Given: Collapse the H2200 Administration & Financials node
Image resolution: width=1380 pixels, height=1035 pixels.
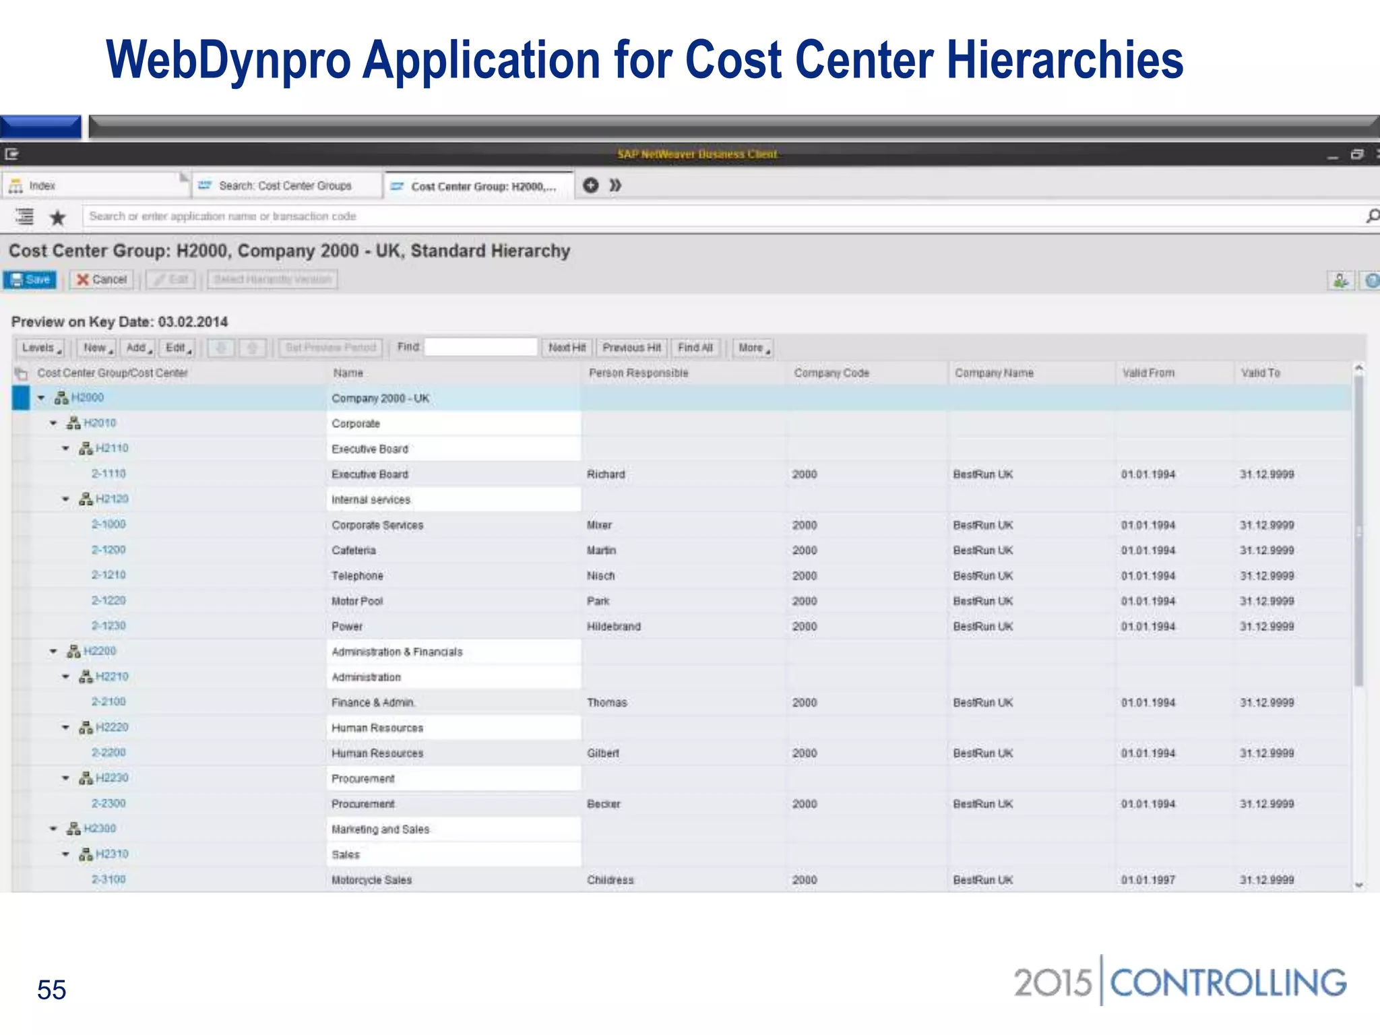Looking at the screenshot, I should 53,652.
